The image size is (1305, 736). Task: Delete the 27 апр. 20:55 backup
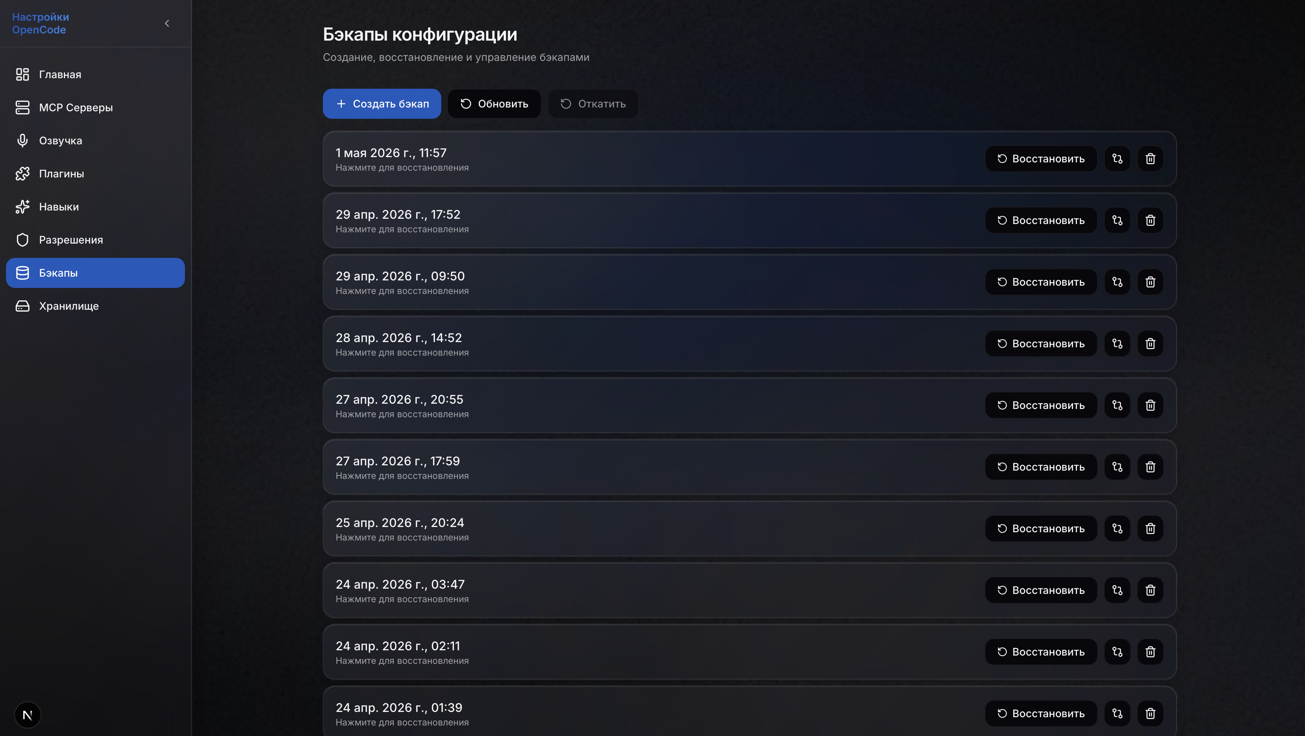[1151, 405]
